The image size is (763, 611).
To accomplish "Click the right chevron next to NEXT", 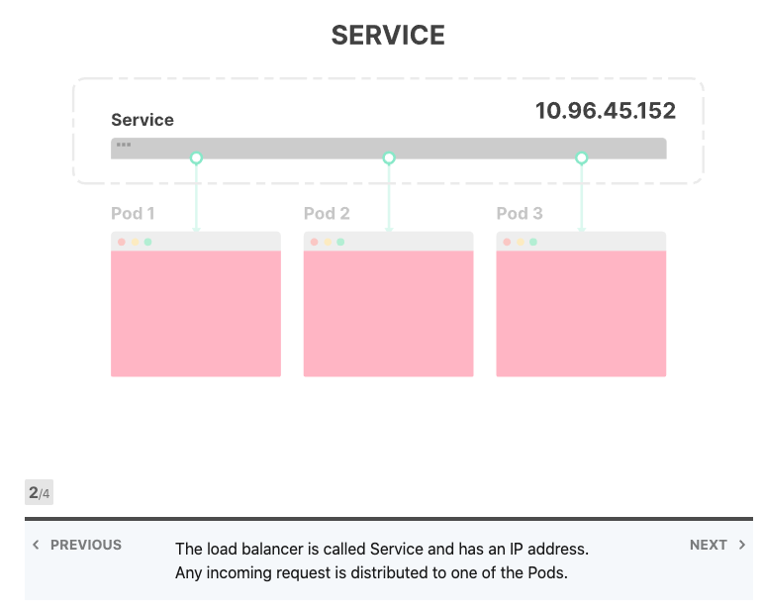I will pyautogui.click(x=742, y=545).
